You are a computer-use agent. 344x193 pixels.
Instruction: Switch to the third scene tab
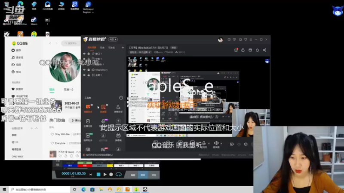click(112, 48)
